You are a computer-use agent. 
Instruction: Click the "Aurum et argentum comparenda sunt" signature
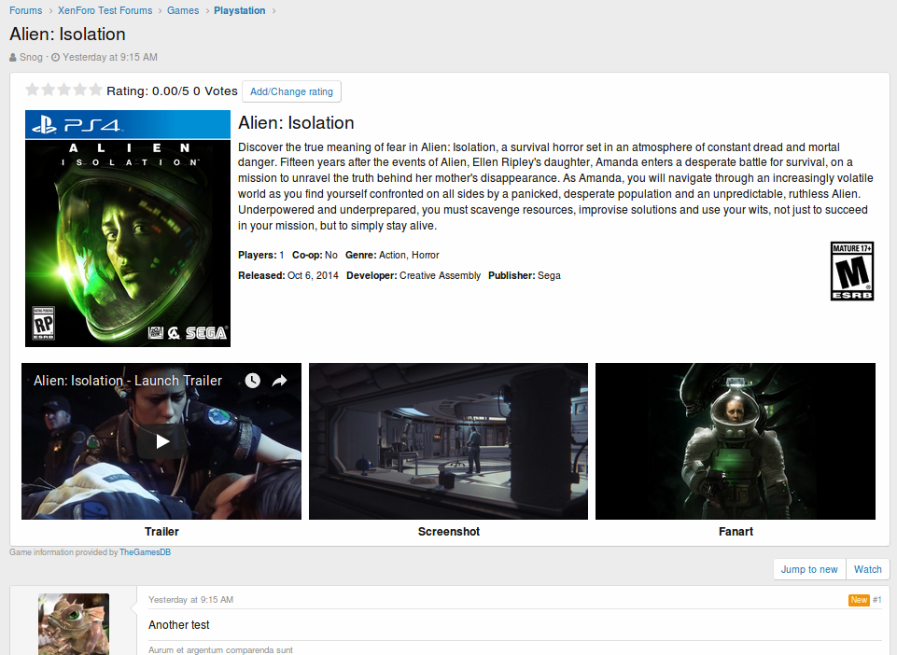[x=221, y=649]
